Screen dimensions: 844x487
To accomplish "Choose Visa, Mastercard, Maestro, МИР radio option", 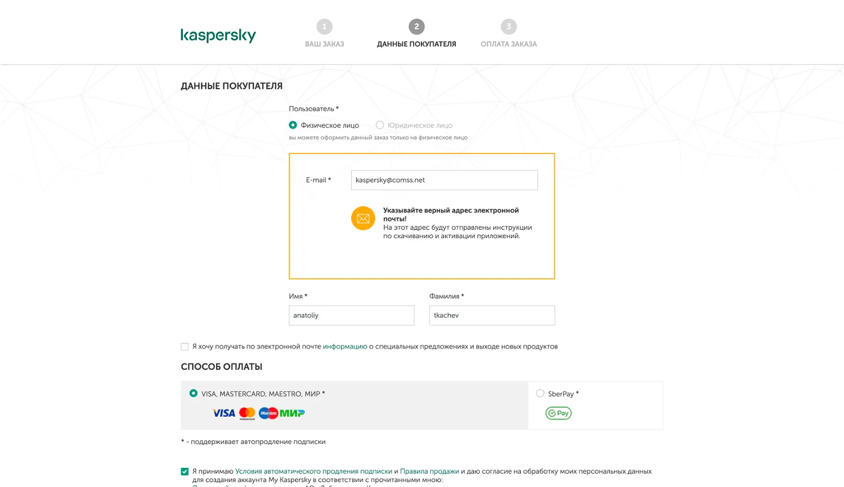I will [x=194, y=393].
